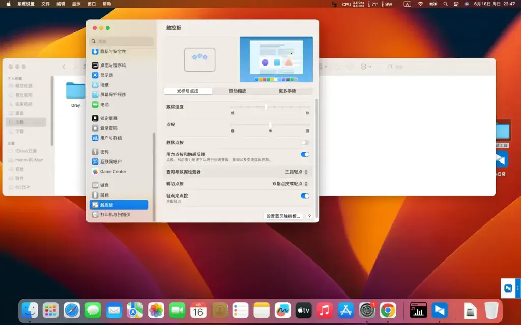Open 键盘 settings pane
Screen dimensions: 521x325
point(119,185)
